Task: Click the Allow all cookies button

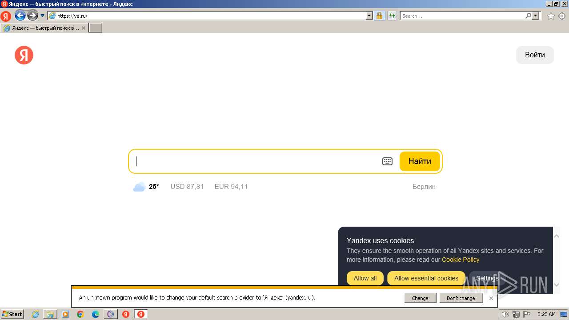Action: click(x=365, y=278)
